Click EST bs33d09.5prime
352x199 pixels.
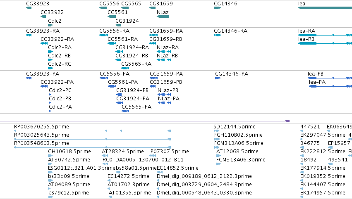click(69, 176)
